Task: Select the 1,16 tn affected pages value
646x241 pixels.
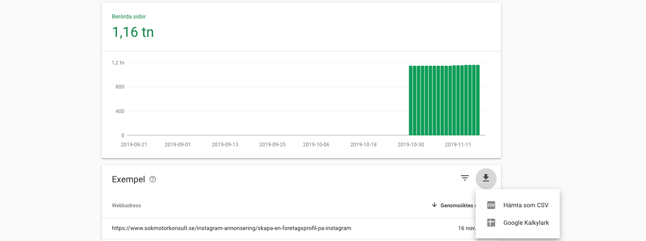Action: click(x=133, y=32)
